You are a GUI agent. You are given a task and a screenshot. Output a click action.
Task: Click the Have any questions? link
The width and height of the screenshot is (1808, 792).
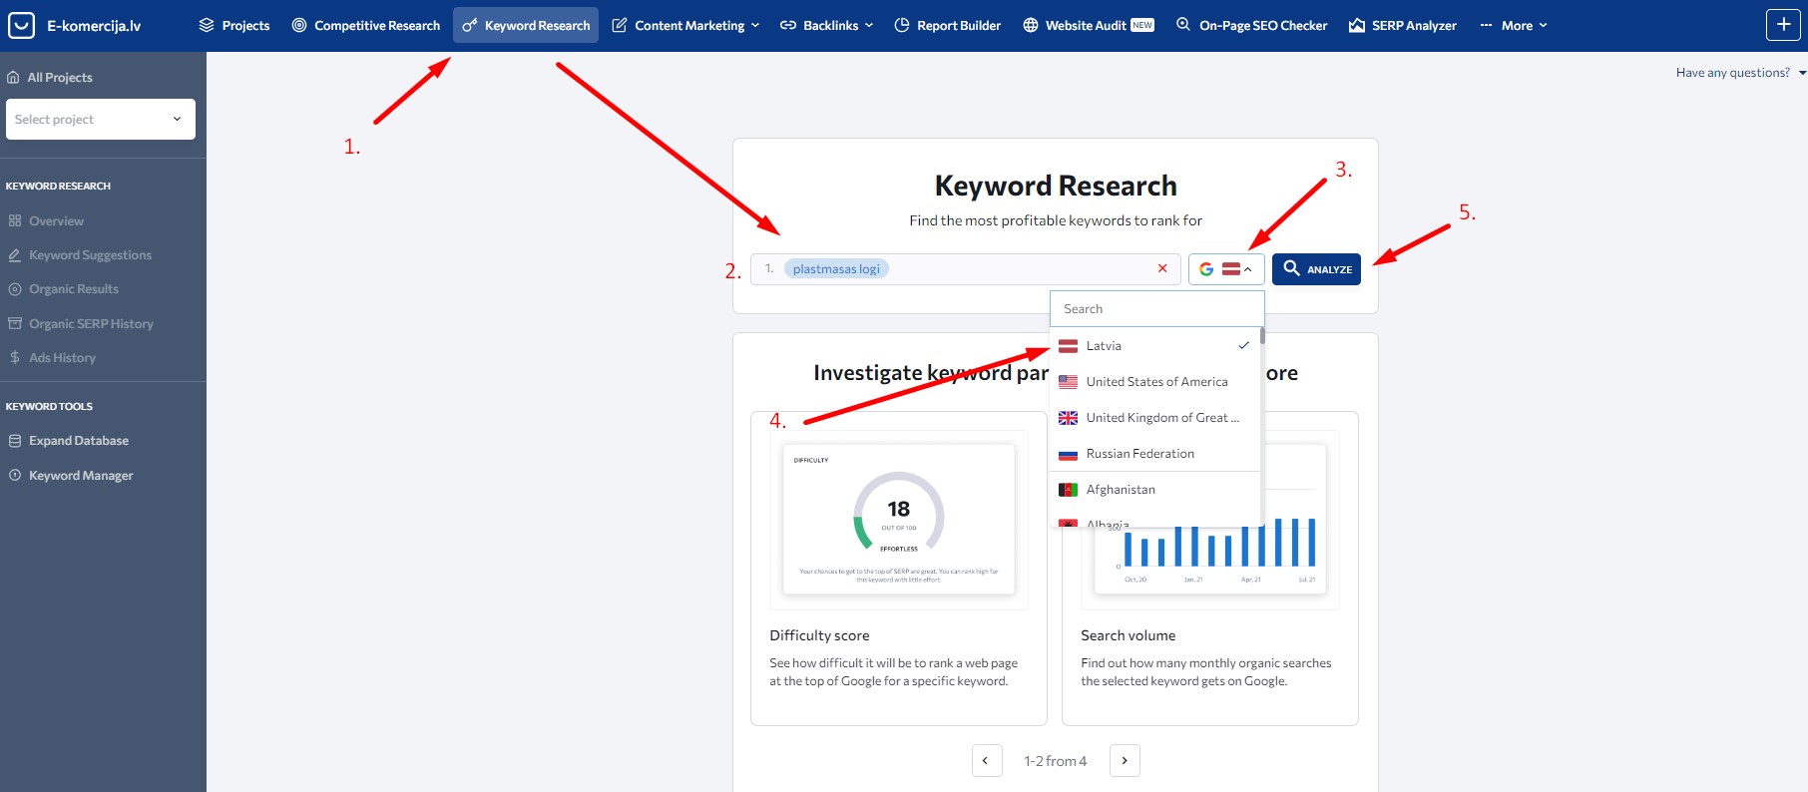[1733, 73]
